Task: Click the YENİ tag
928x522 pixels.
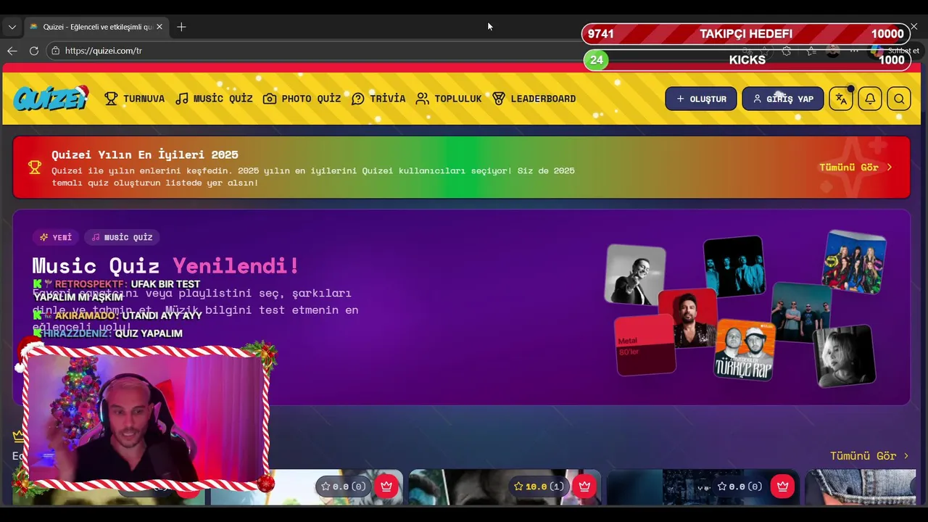Action: click(56, 237)
